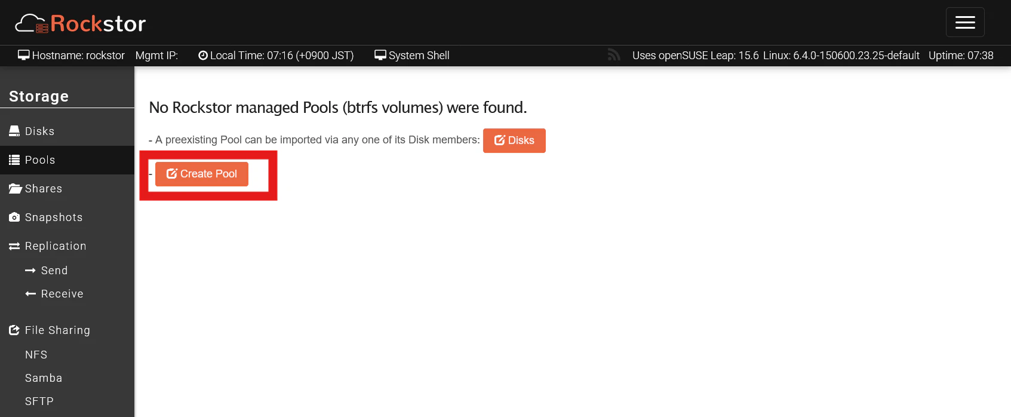
Task: Click the hostname monitor icon
Action: click(x=24, y=55)
